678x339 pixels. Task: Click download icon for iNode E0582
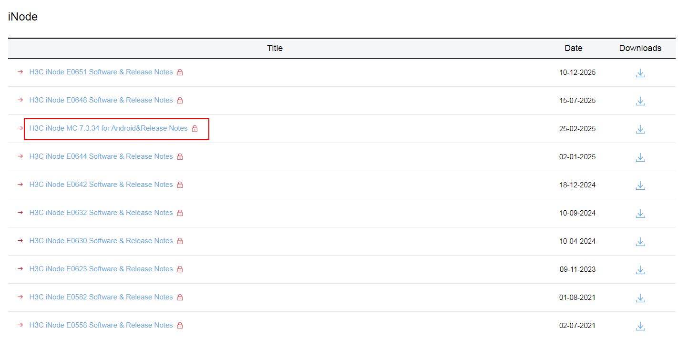(640, 298)
